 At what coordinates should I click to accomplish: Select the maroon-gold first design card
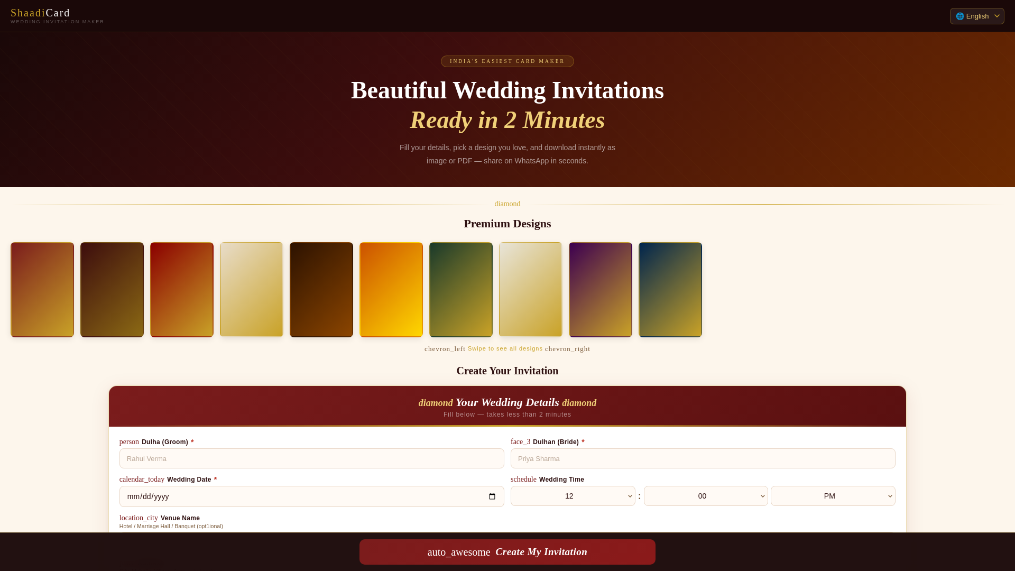[42, 290]
